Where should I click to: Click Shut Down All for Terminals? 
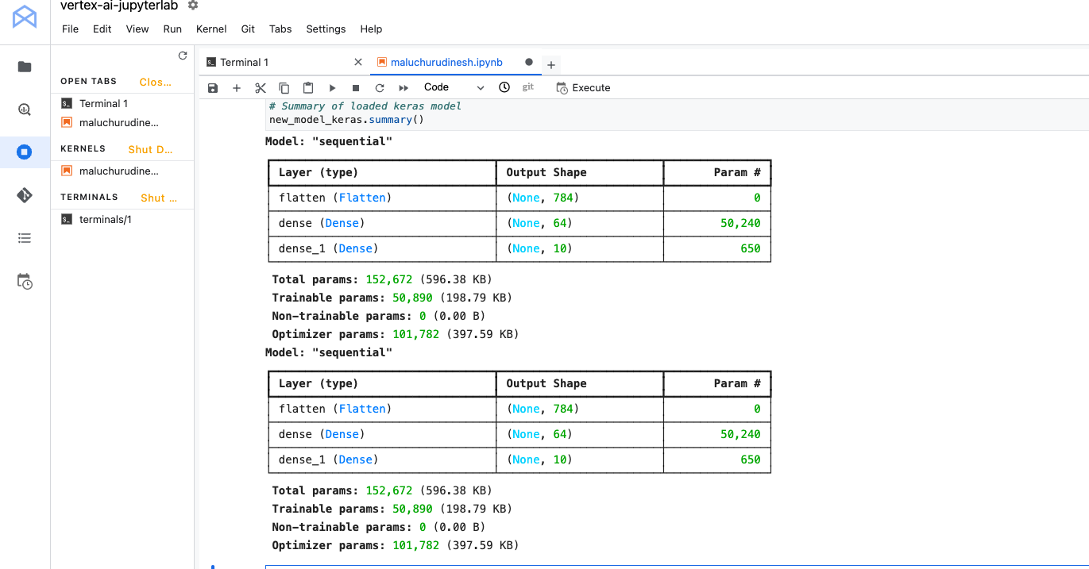pyautogui.click(x=159, y=198)
